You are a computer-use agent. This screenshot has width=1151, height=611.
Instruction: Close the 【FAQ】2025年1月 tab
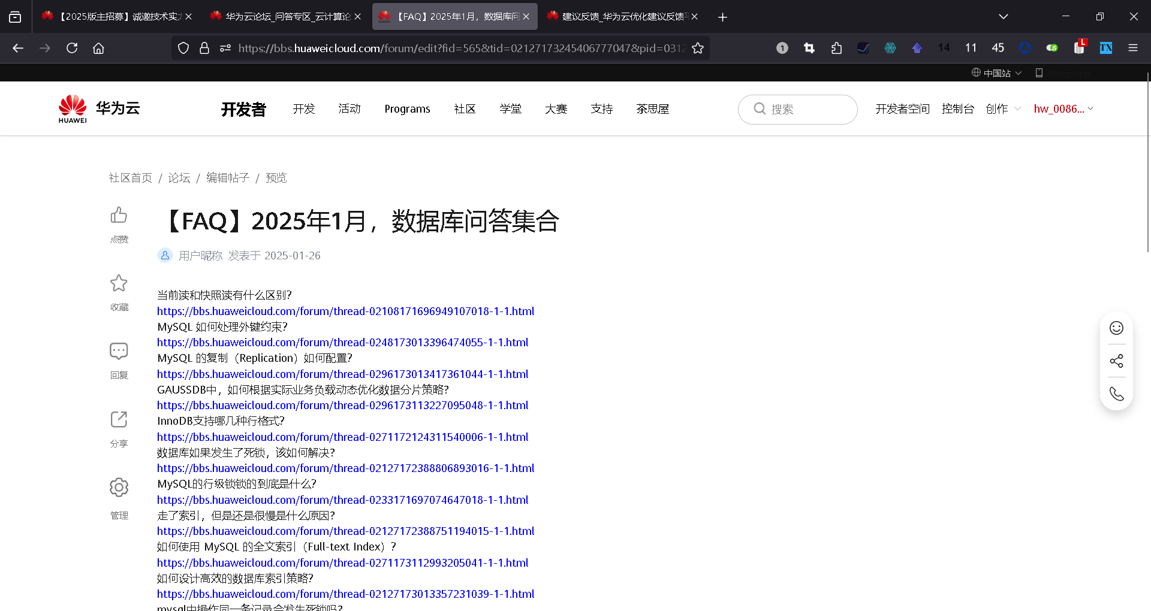526,17
